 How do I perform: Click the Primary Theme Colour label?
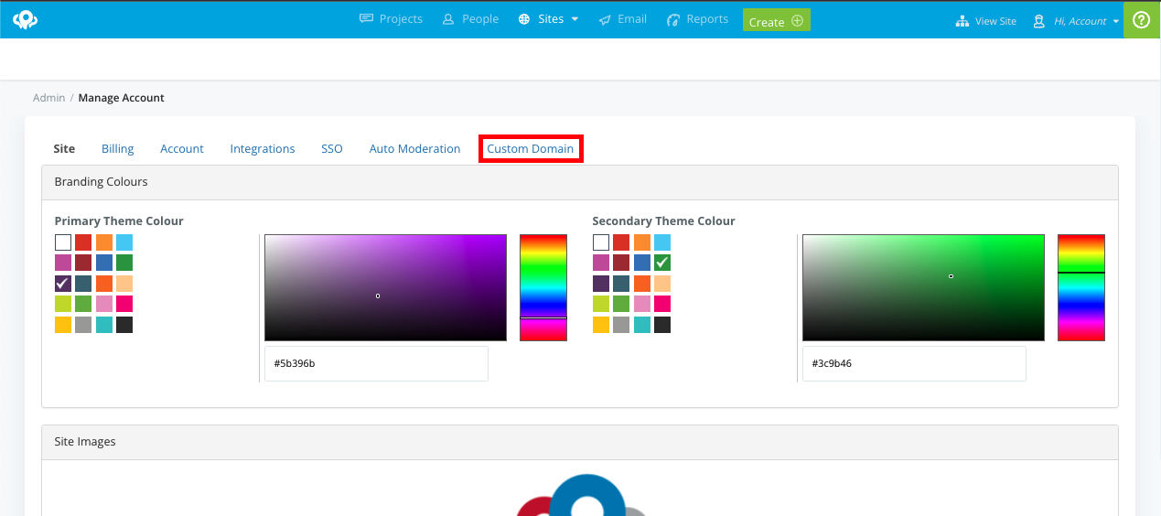pos(119,221)
